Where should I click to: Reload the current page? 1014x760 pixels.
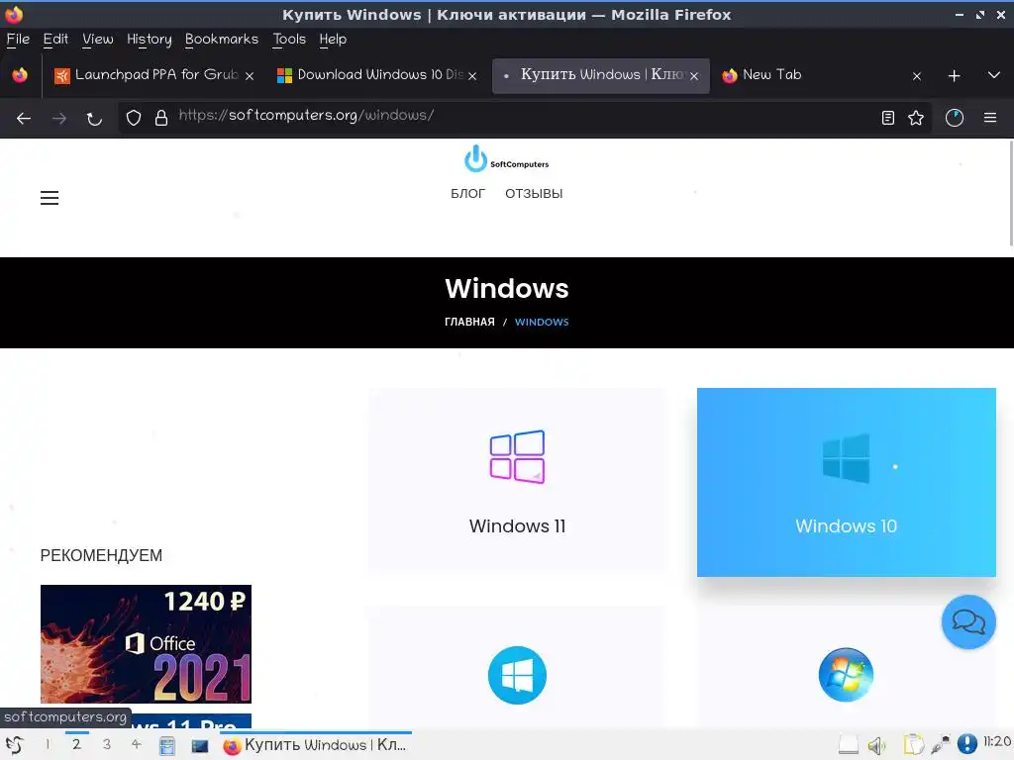pyautogui.click(x=94, y=119)
